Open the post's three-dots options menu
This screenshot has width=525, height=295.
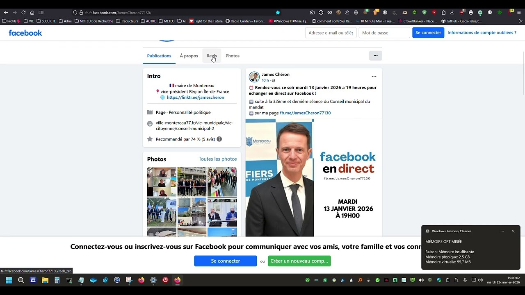[374, 76]
